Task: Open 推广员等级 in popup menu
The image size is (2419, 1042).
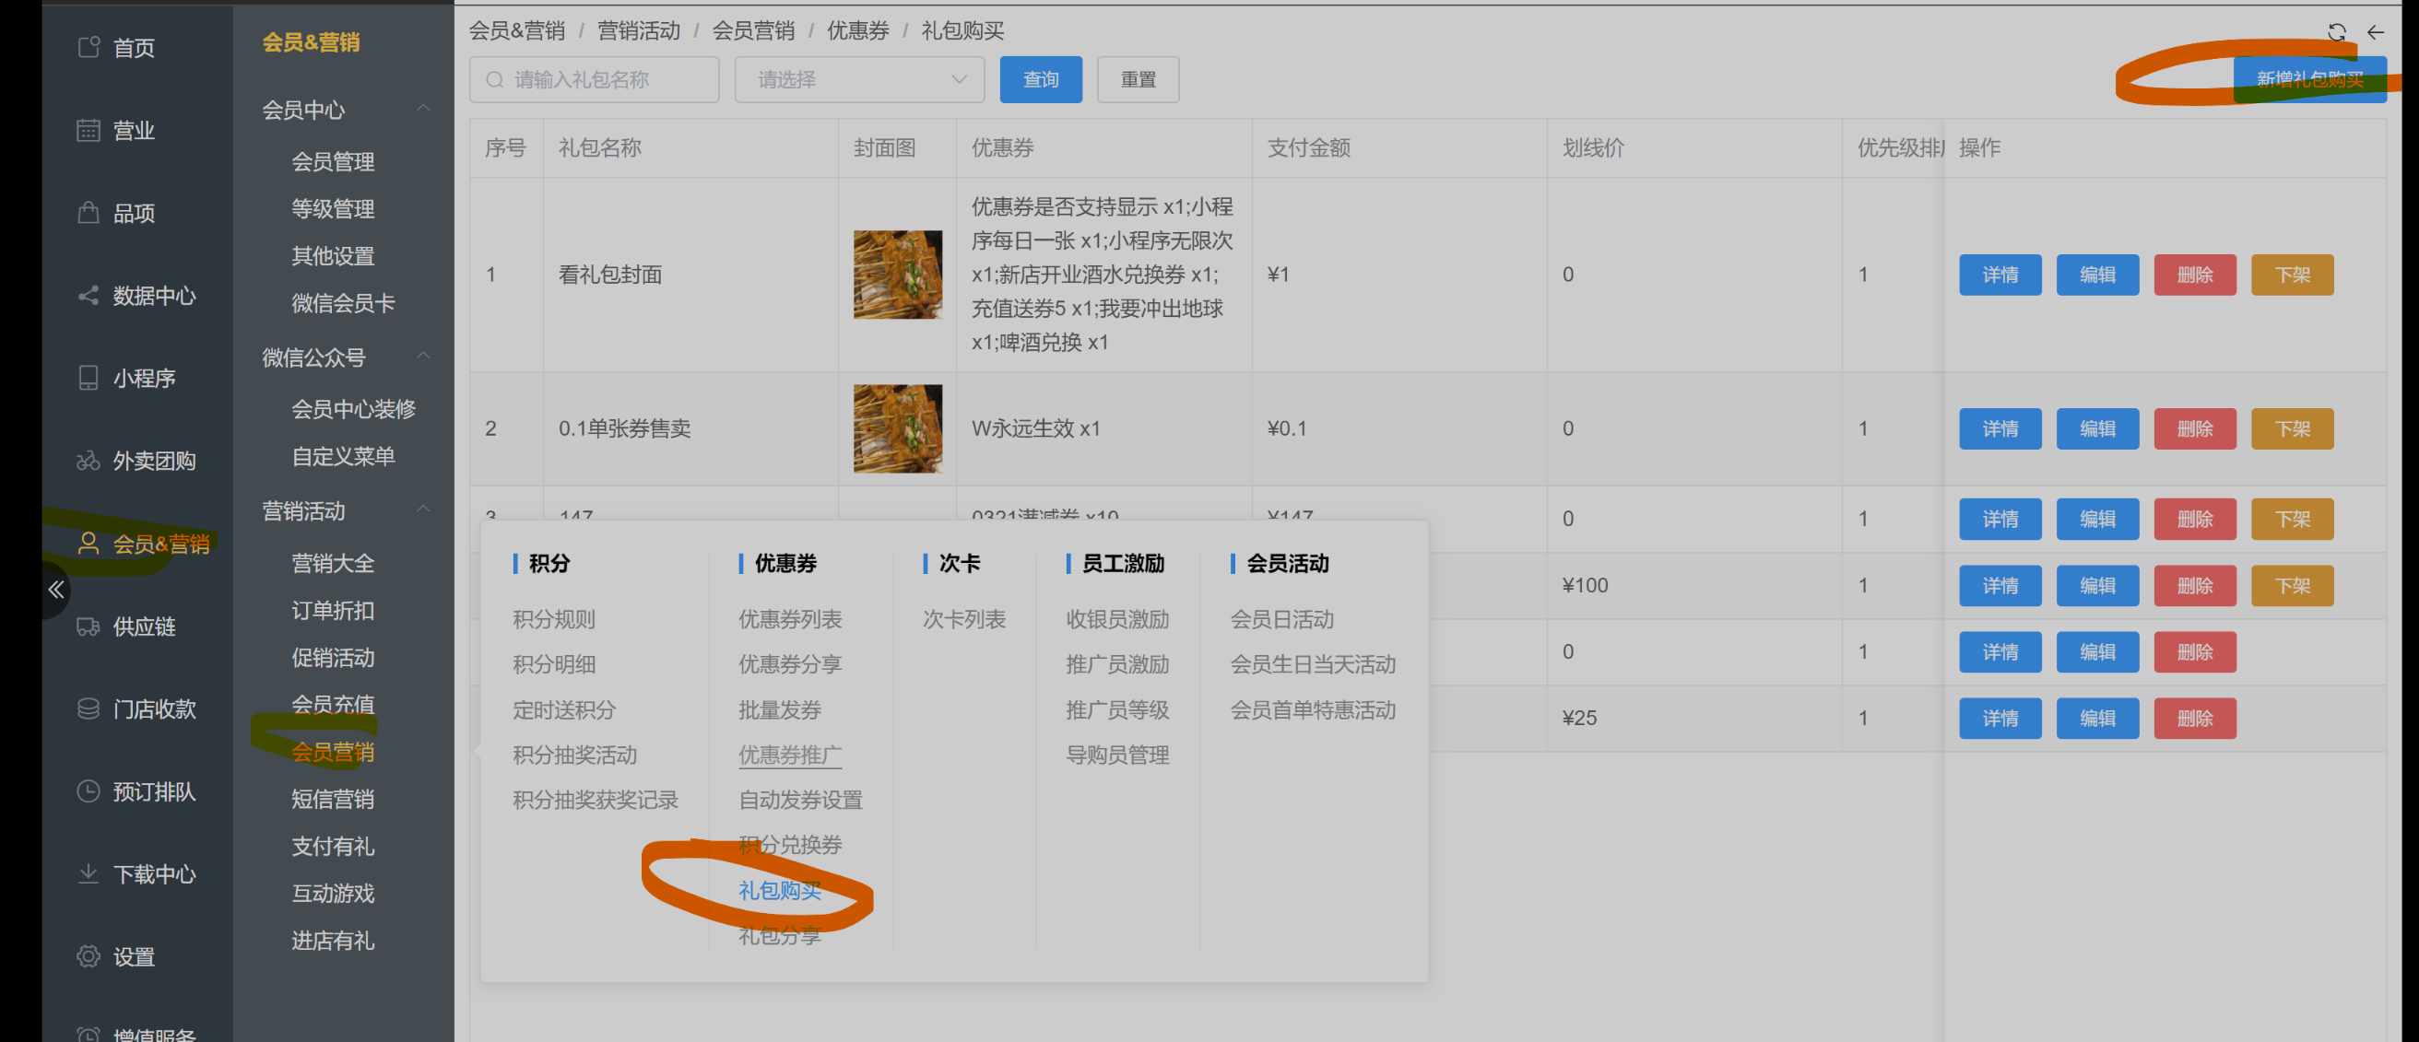Action: (x=1117, y=709)
